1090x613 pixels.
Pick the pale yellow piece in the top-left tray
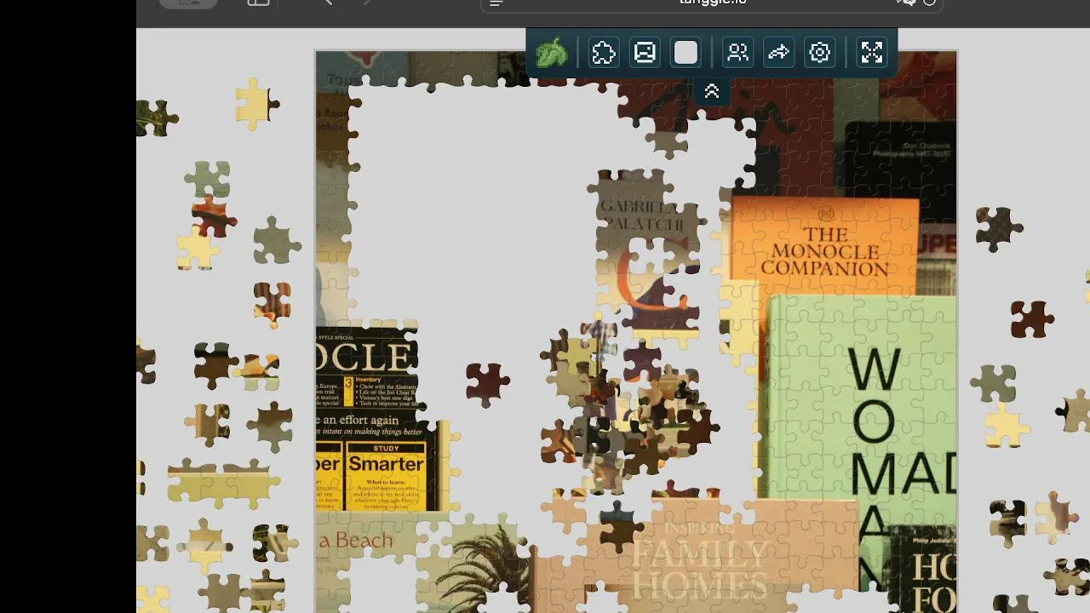coord(255,104)
